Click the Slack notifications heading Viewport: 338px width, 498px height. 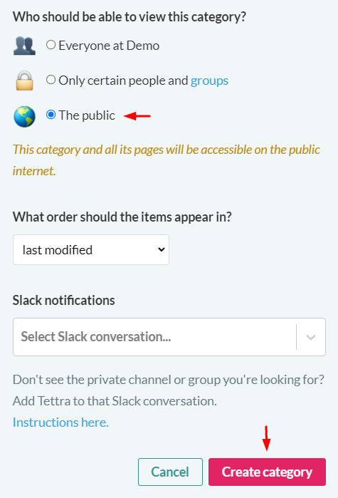(x=64, y=300)
